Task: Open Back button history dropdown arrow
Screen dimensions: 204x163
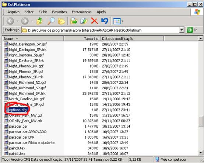Action: 17,21
